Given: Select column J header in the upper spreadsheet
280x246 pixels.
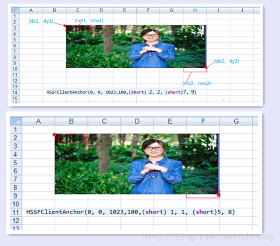Looking at the screenshot, I should (242, 10).
